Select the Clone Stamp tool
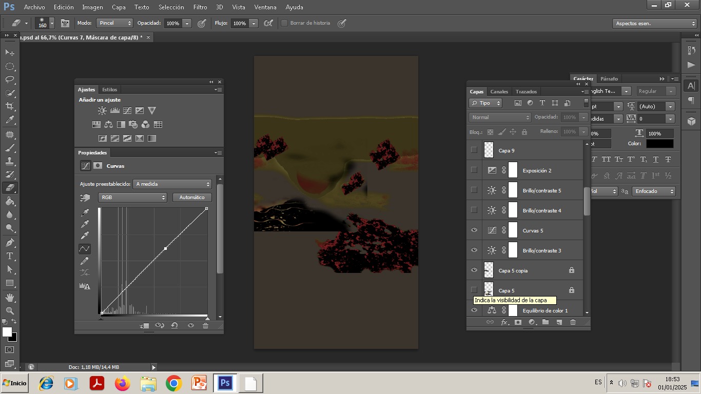The image size is (701, 394). (x=10, y=161)
